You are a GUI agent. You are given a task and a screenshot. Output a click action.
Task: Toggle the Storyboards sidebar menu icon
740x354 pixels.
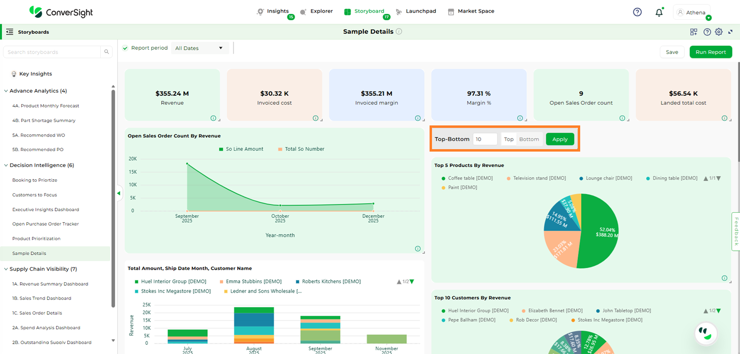coord(10,32)
